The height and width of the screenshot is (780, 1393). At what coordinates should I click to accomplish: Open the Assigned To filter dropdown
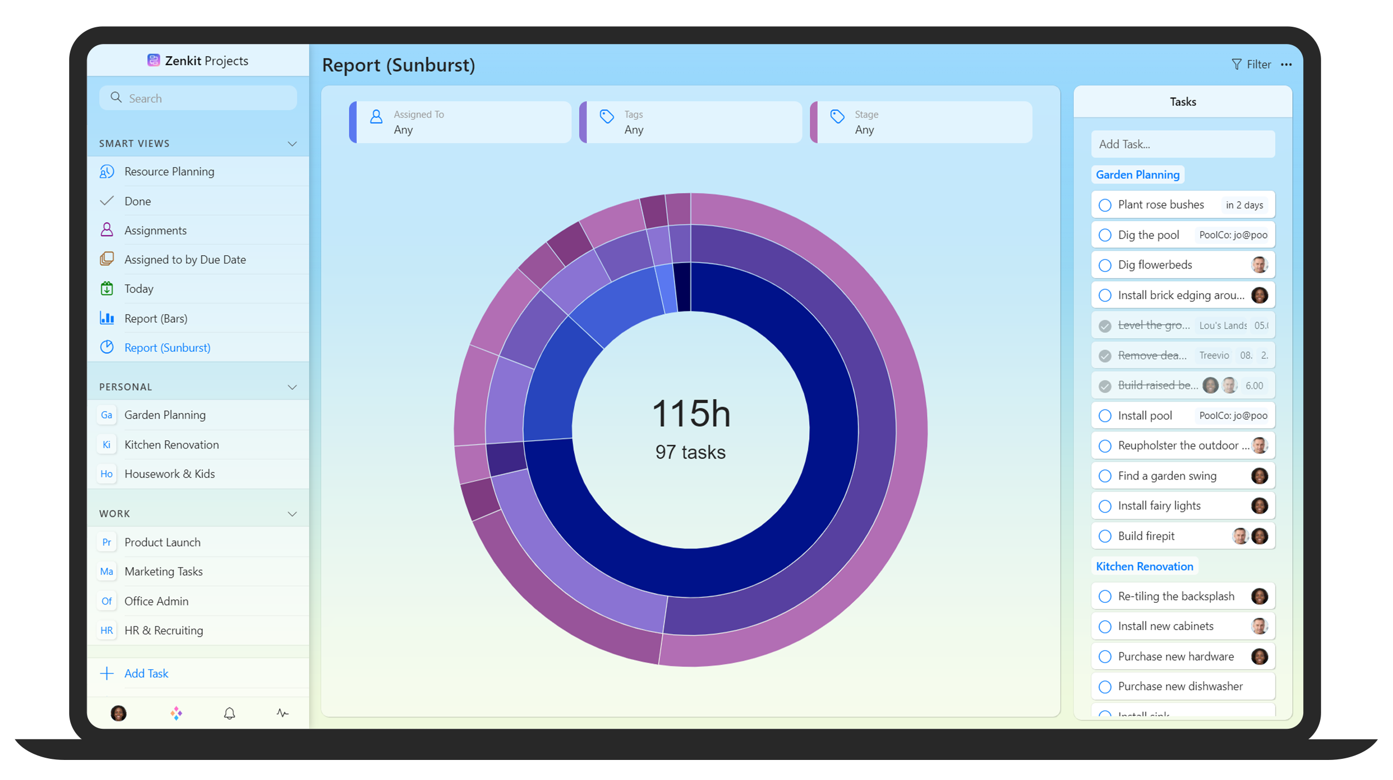click(x=460, y=122)
